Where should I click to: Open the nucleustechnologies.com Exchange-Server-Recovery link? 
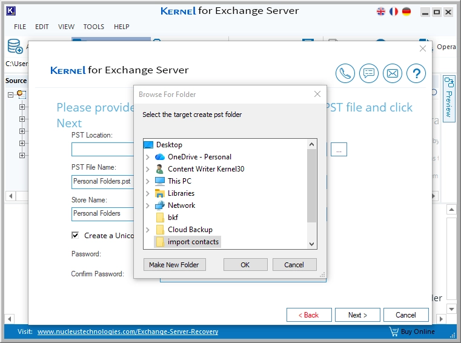pyautogui.click(x=128, y=331)
